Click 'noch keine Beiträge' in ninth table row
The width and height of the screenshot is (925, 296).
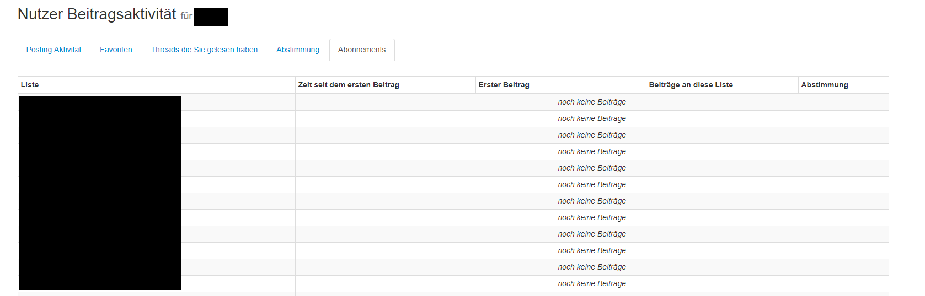tap(592, 234)
